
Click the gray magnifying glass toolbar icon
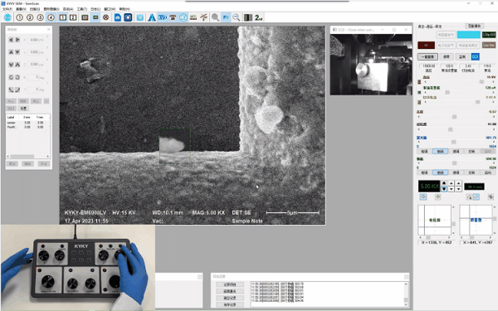(x=215, y=17)
